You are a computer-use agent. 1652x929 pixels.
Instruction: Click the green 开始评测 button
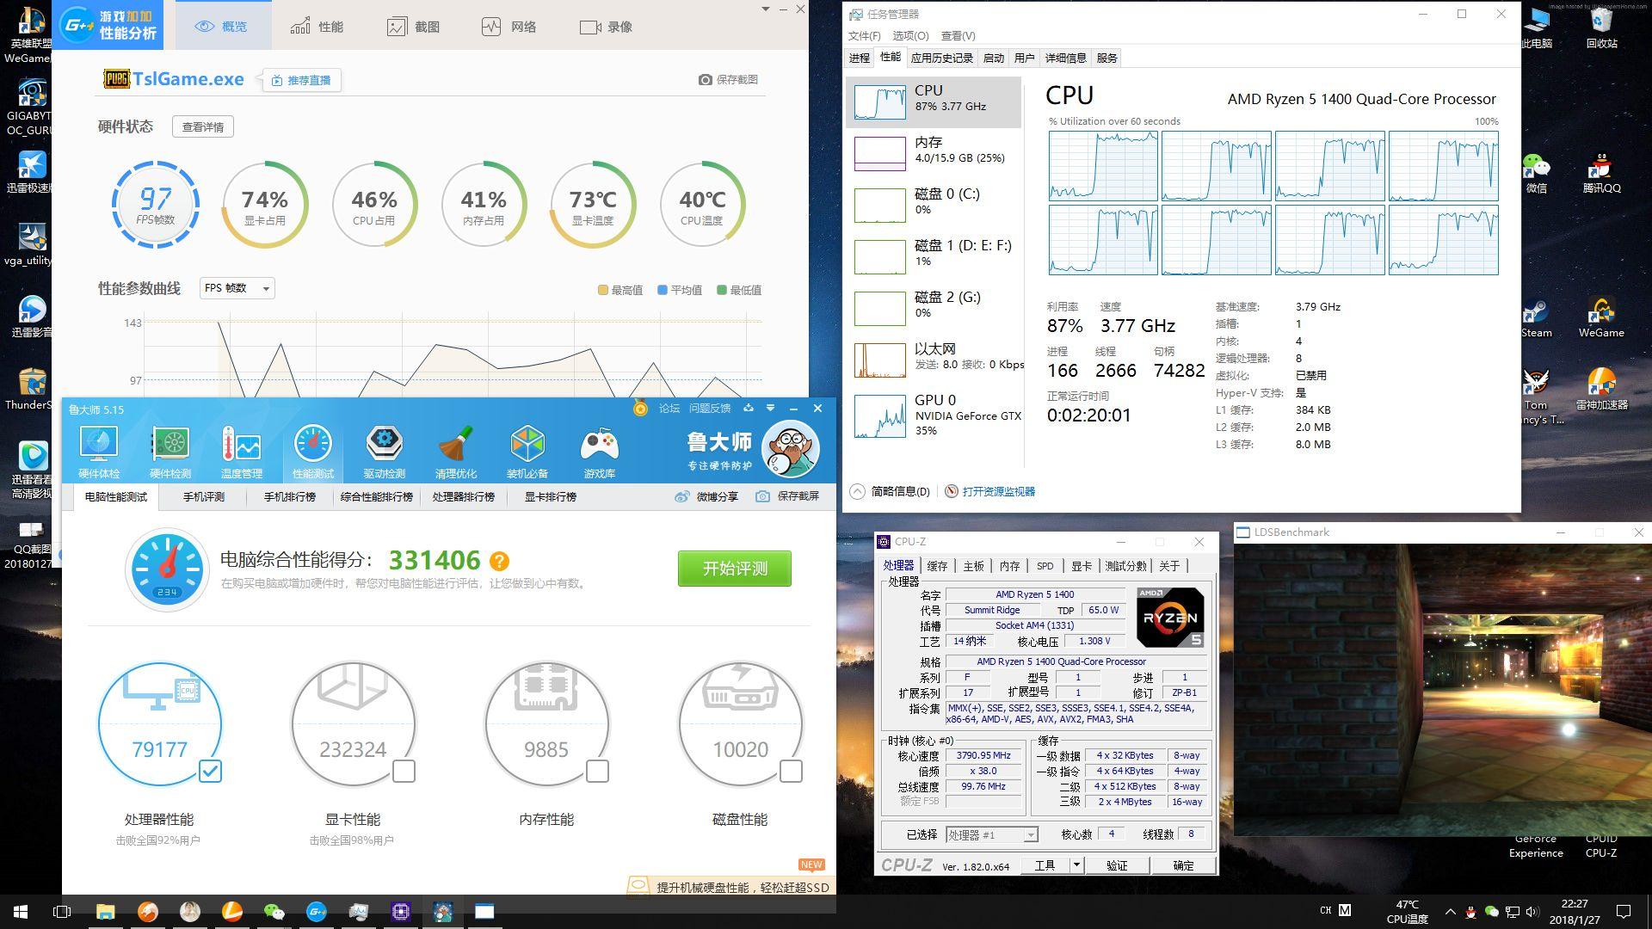coord(735,569)
